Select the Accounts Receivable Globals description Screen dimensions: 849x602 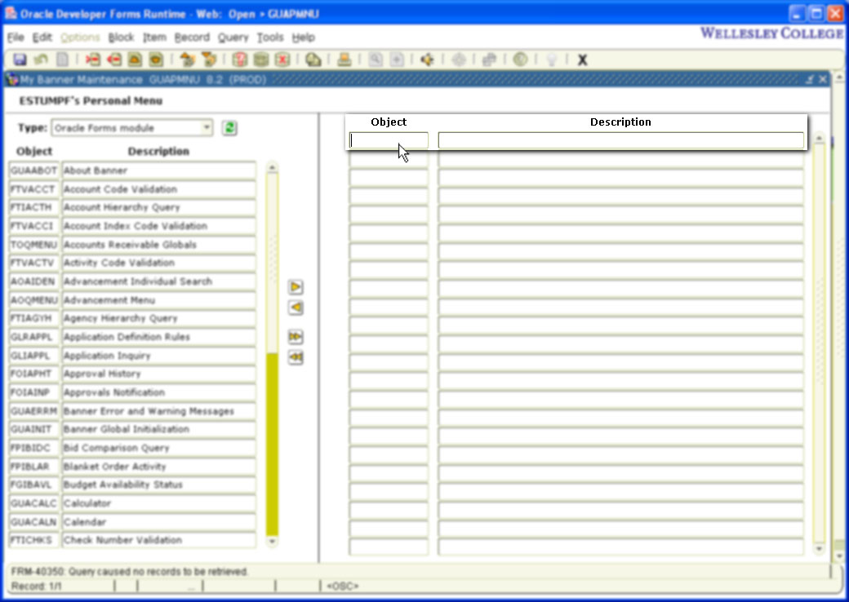point(158,245)
